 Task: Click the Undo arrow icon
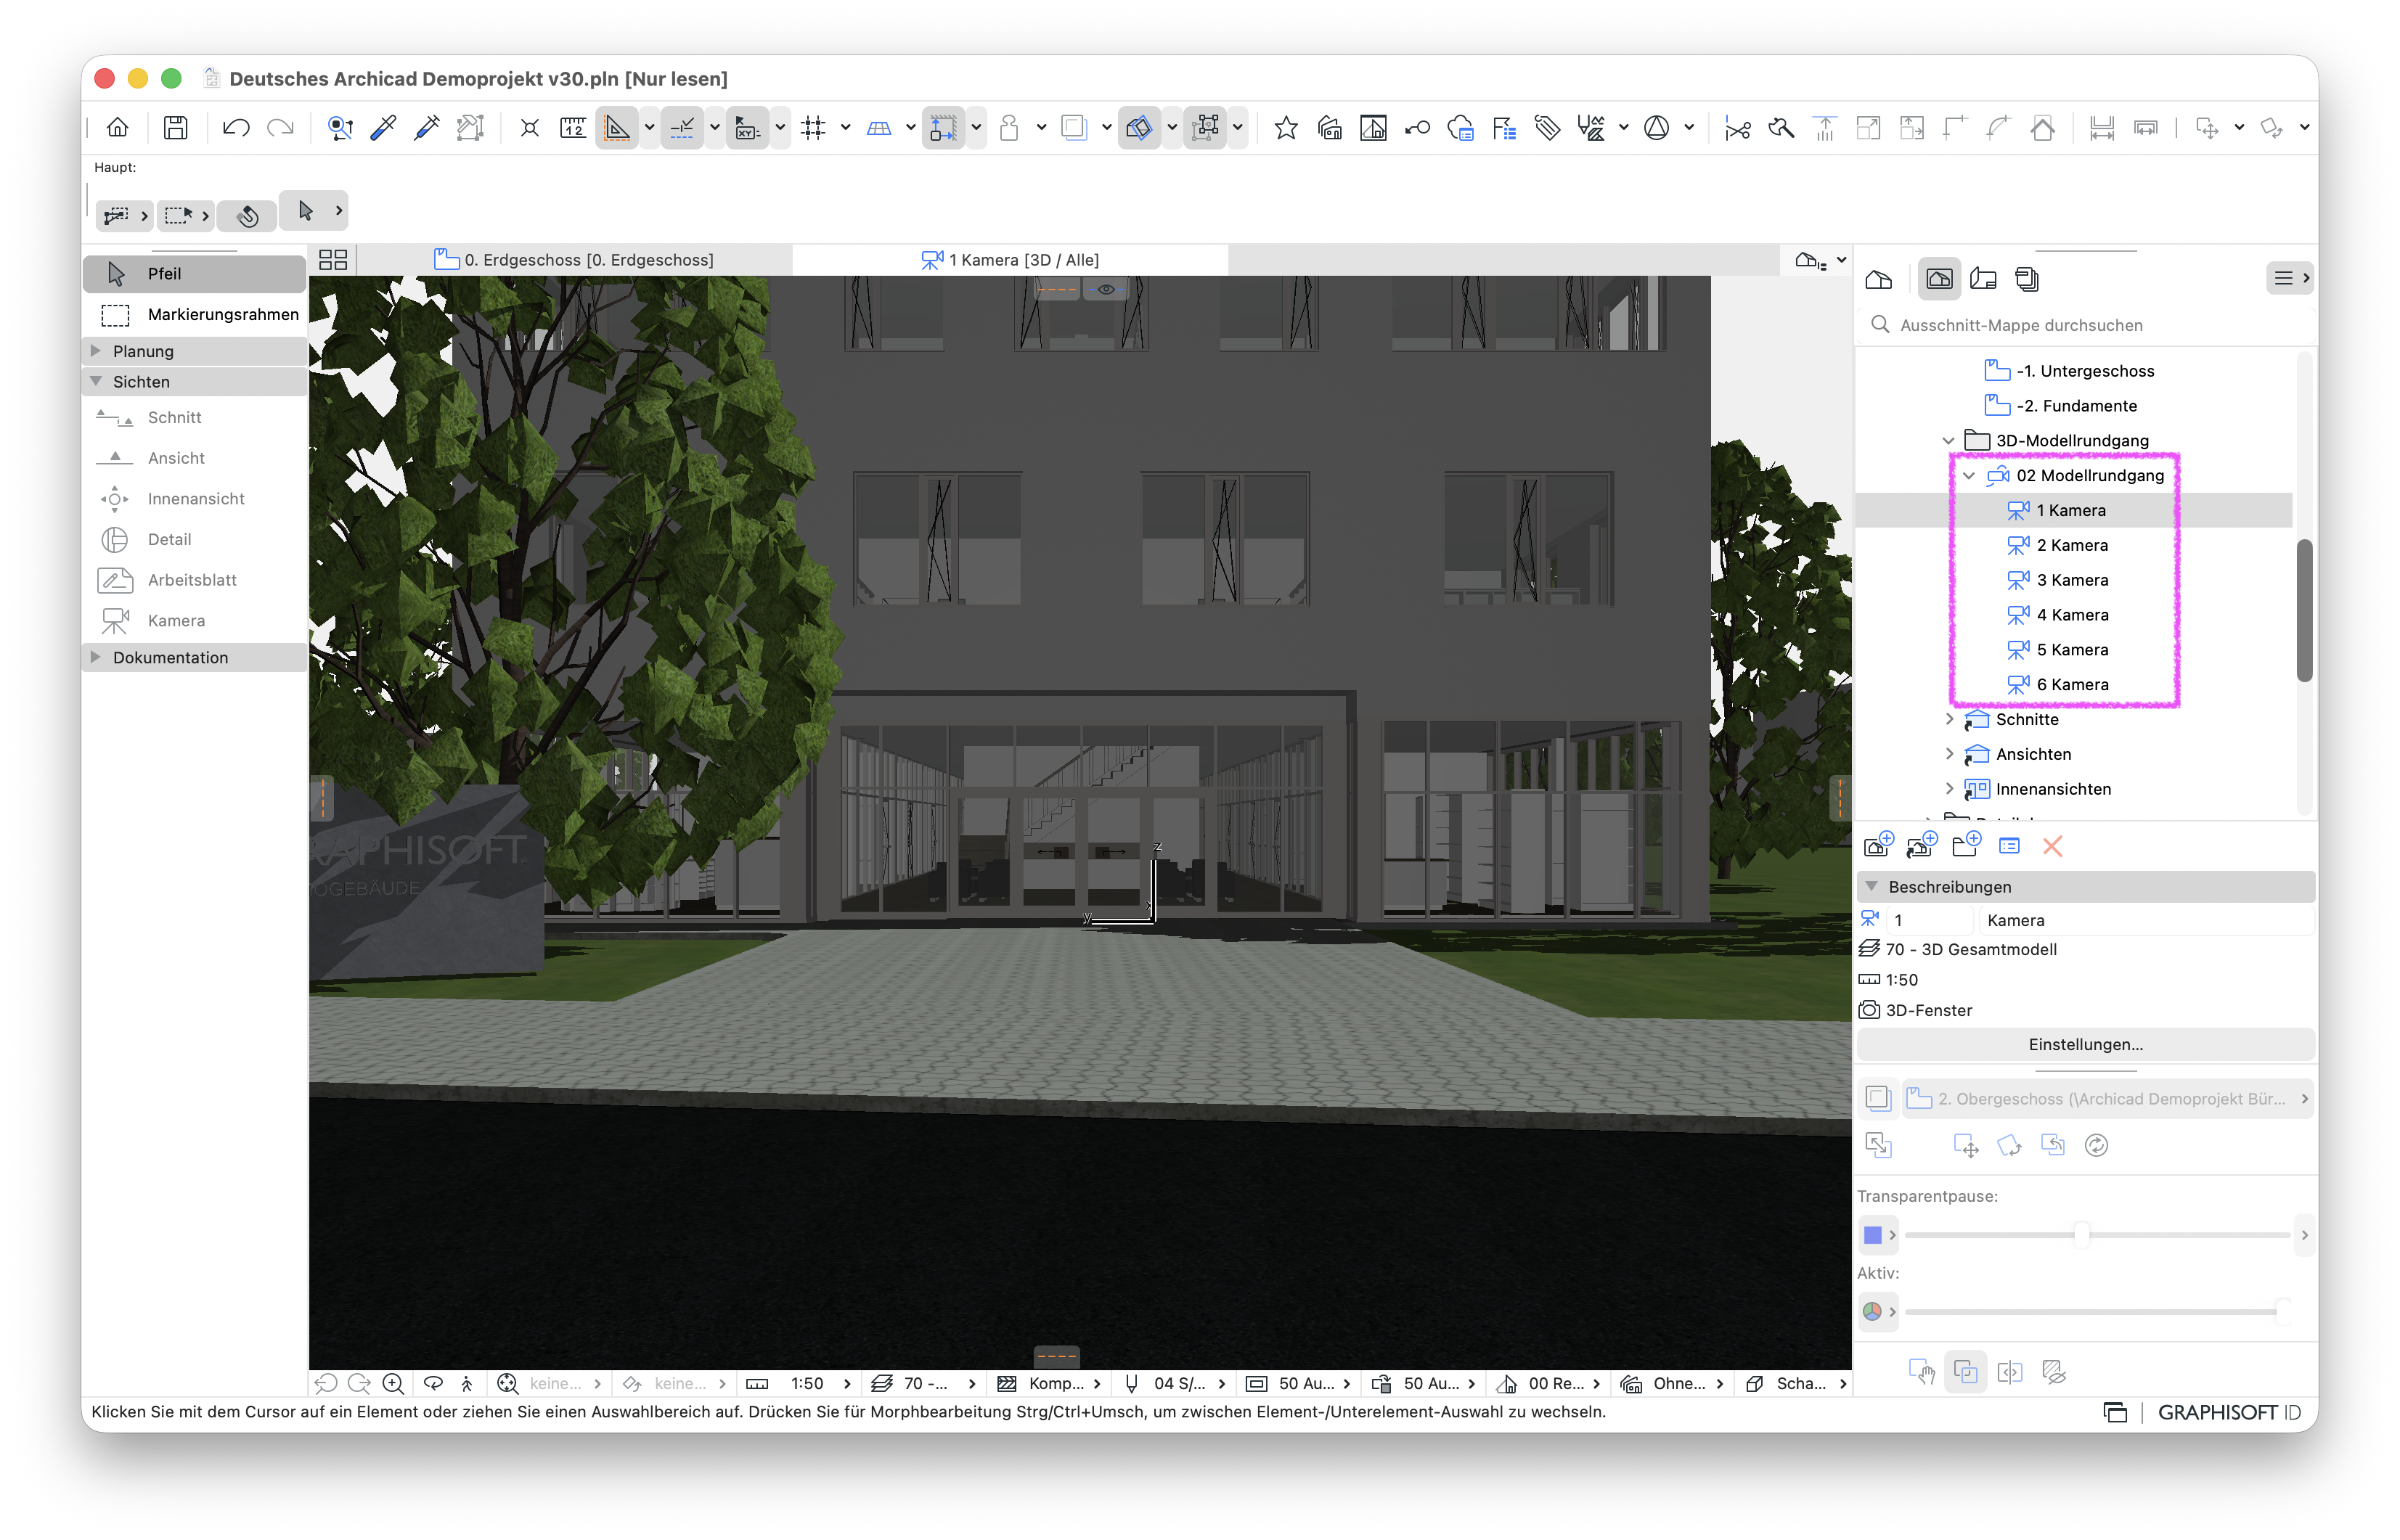(x=236, y=128)
